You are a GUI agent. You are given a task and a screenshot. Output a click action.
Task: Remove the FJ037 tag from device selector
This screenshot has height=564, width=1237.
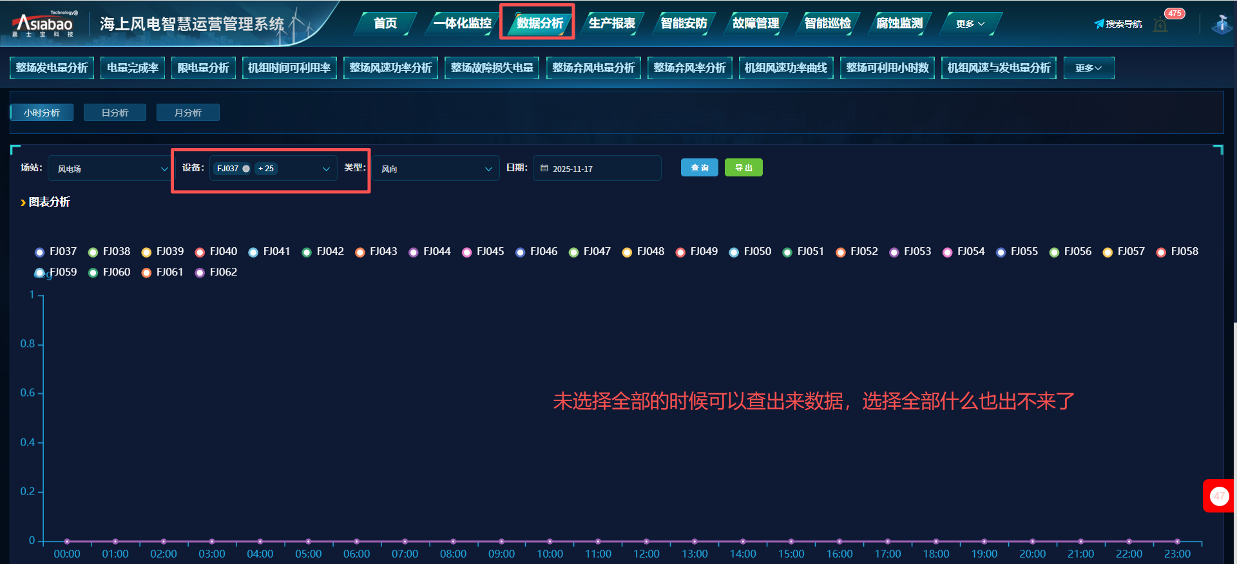tap(246, 169)
